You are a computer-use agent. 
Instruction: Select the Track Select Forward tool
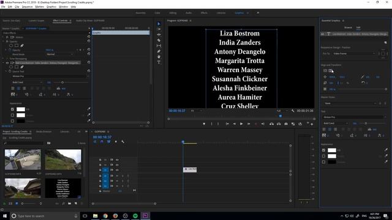coord(159,29)
